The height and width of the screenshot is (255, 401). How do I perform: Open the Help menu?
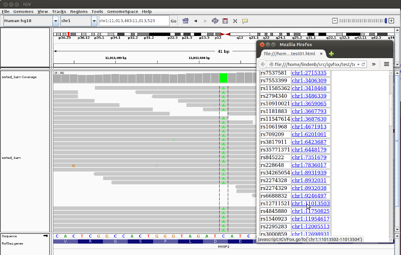(x=147, y=11)
